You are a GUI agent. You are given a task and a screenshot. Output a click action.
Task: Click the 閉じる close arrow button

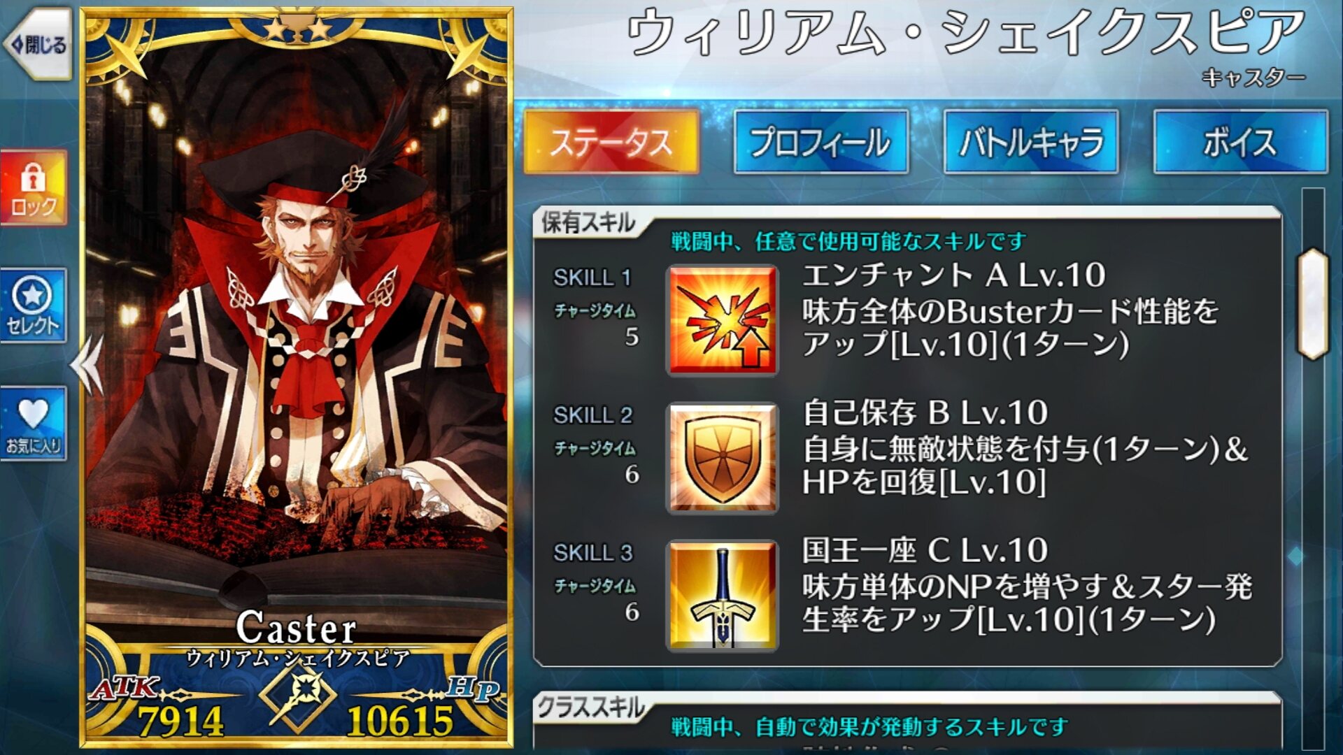pos(38,45)
